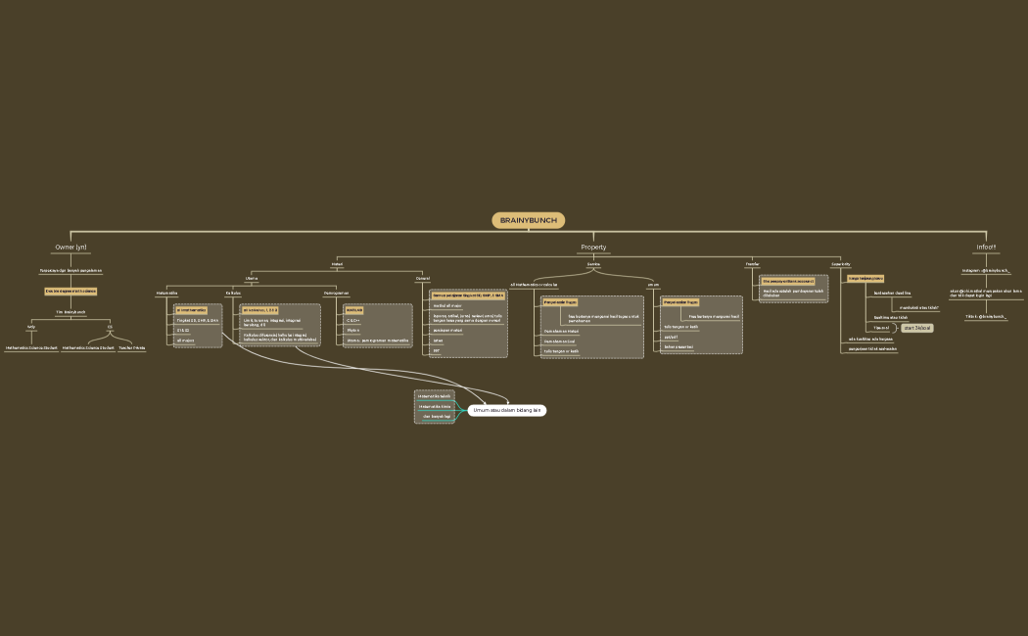Select the BRAINYBUNCH central topic
The width and height of the screenshot is (1028, 636).
pos(528,220)
